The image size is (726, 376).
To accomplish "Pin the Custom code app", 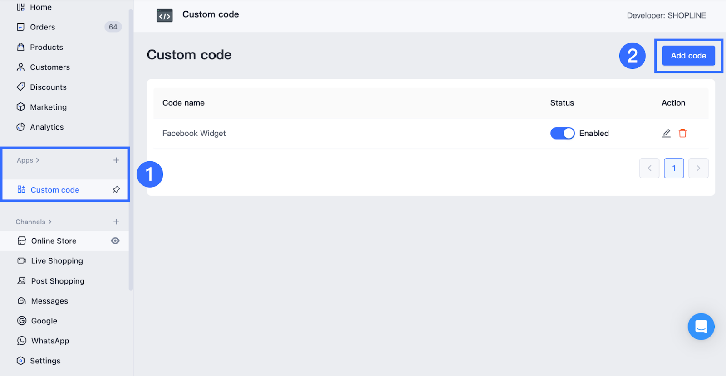I will 116,189.
